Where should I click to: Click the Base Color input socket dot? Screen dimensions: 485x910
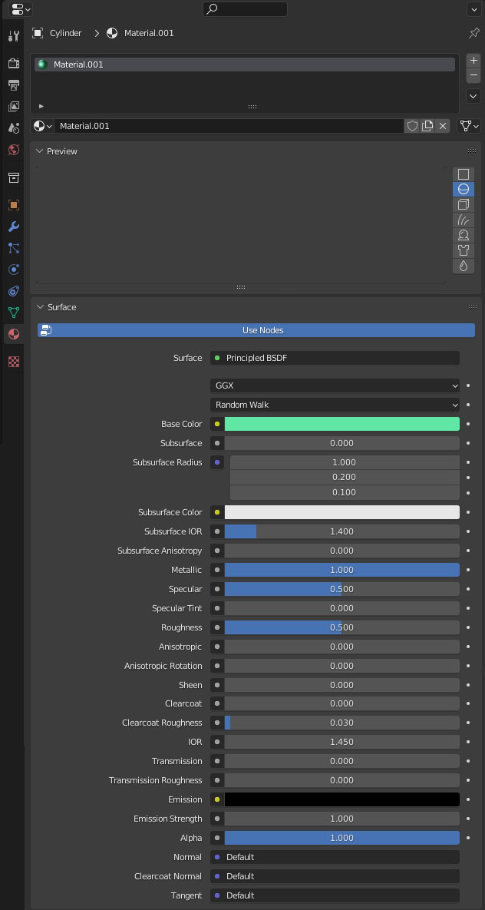coord(217,424)
